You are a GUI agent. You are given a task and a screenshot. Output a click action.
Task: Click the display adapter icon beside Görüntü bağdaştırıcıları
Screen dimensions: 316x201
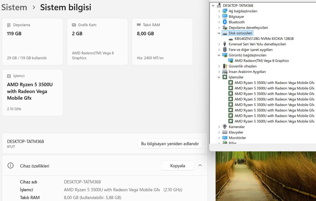[225, 55]
